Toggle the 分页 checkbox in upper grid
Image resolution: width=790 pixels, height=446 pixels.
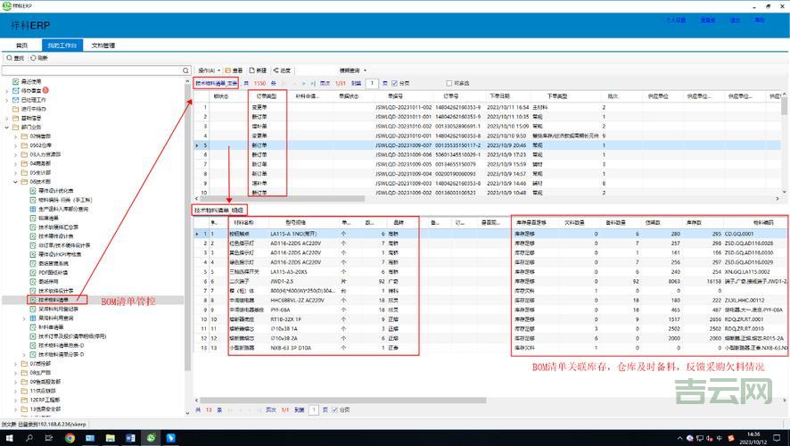tap(395, 83)
